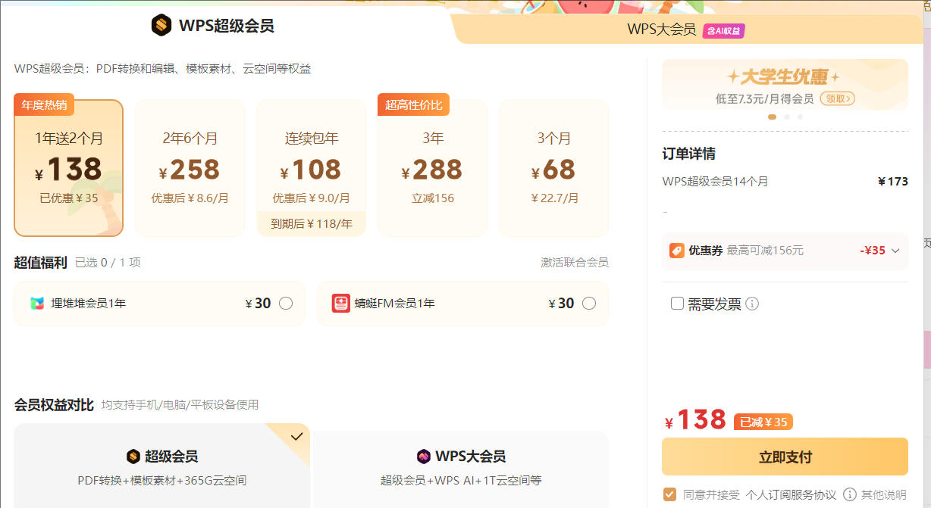
Task: Switch to the WPS大会员 tab
Action: coord(661,30)
